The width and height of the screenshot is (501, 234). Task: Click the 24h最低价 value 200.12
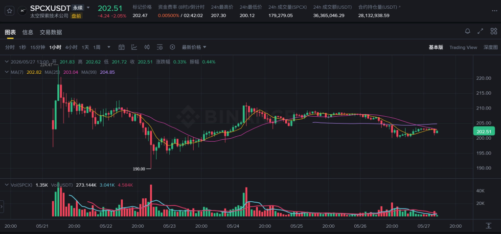[x=247, y=15]
